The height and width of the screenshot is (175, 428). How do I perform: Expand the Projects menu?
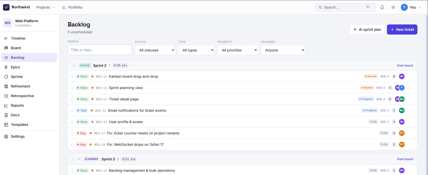coord(45,7)
